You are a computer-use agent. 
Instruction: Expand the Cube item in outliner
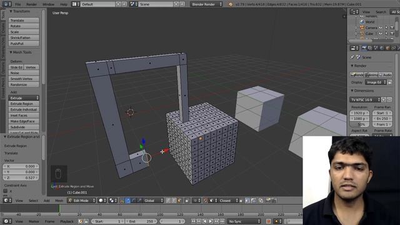pyautogui.click(x=356, y=33)
